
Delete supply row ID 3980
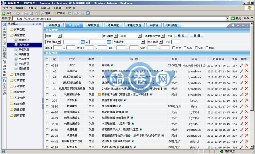pyautogui.click(x=247, y=106)
